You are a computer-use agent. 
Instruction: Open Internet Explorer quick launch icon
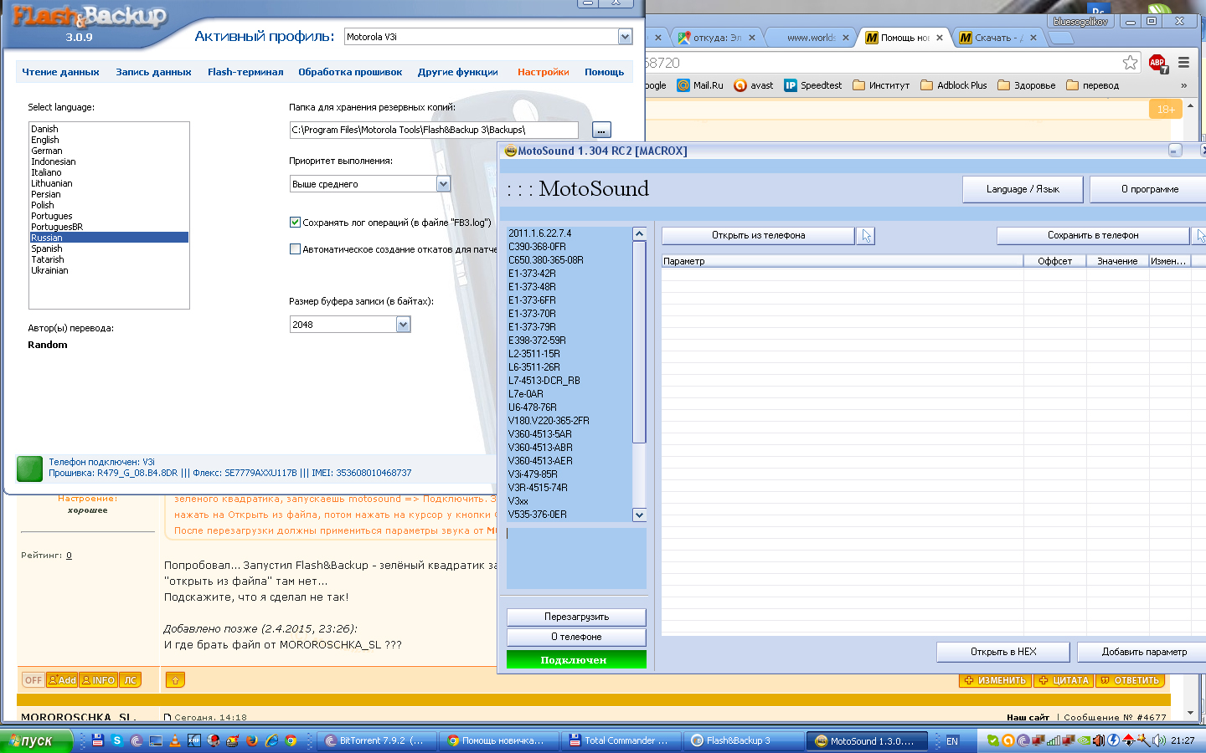click(271, 740)
